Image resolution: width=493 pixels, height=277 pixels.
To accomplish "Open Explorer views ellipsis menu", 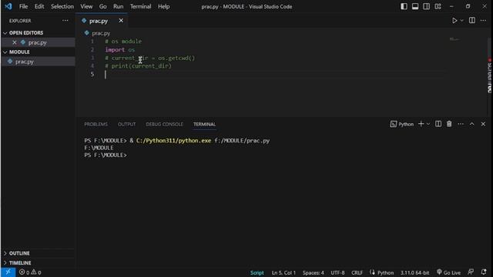I will click(x=65, y=21).
